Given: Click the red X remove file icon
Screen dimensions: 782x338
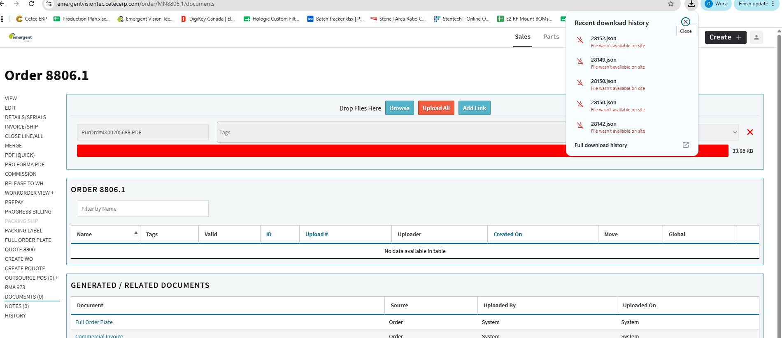Looking at the screenshot, I should pyautogui.click(x=750, y=132).
